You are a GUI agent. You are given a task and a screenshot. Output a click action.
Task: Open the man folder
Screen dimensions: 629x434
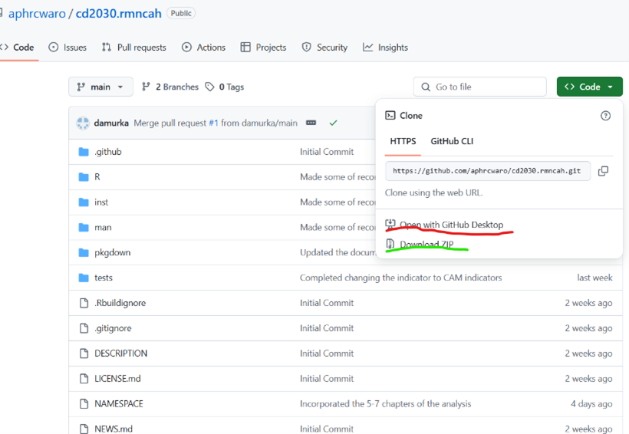(103, 228)
